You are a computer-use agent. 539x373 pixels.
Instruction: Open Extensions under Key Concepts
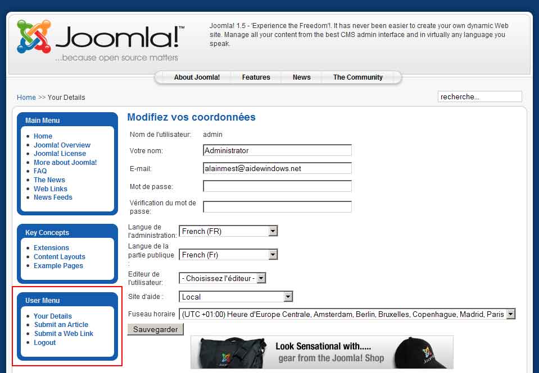click(x=51, y=248)
